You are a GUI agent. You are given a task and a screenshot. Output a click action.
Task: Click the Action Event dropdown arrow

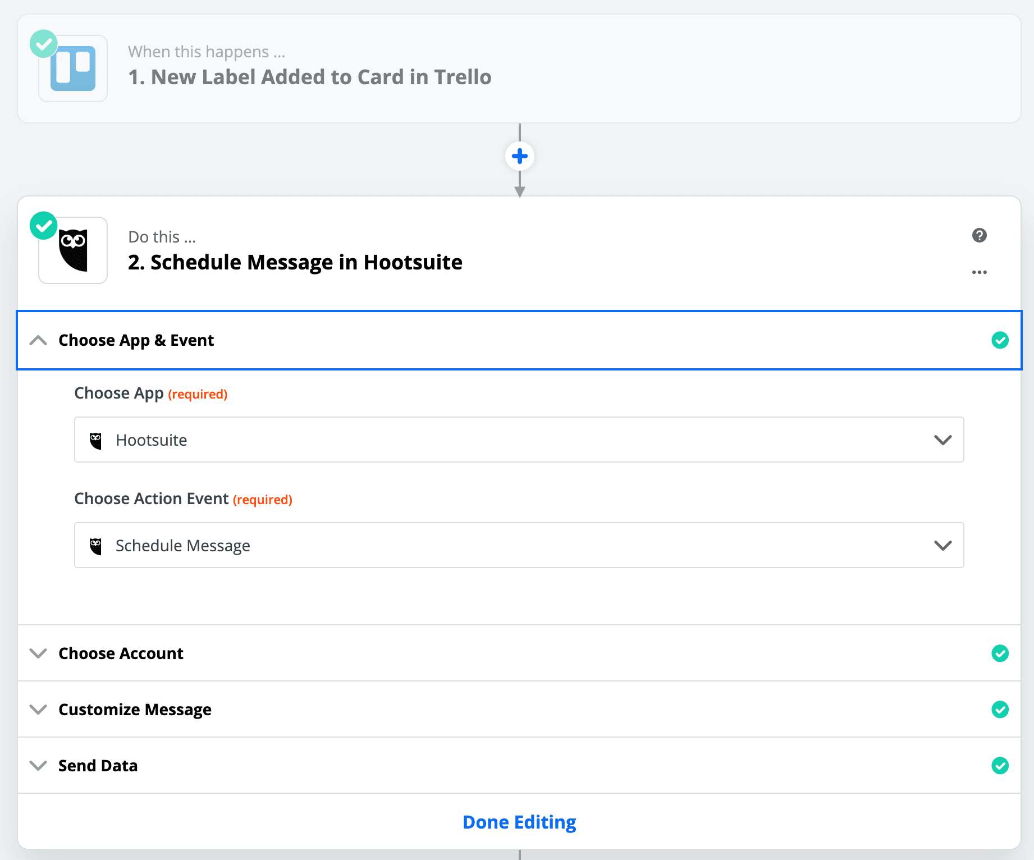coord(943,546)
